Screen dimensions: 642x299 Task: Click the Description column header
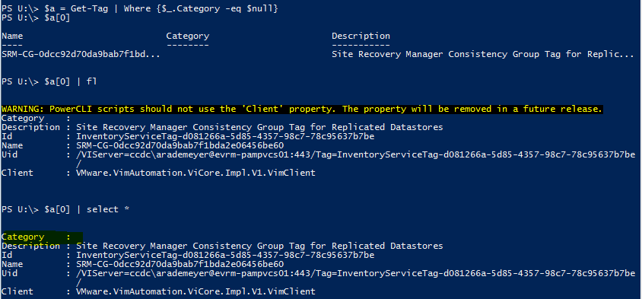coord(361,36)
